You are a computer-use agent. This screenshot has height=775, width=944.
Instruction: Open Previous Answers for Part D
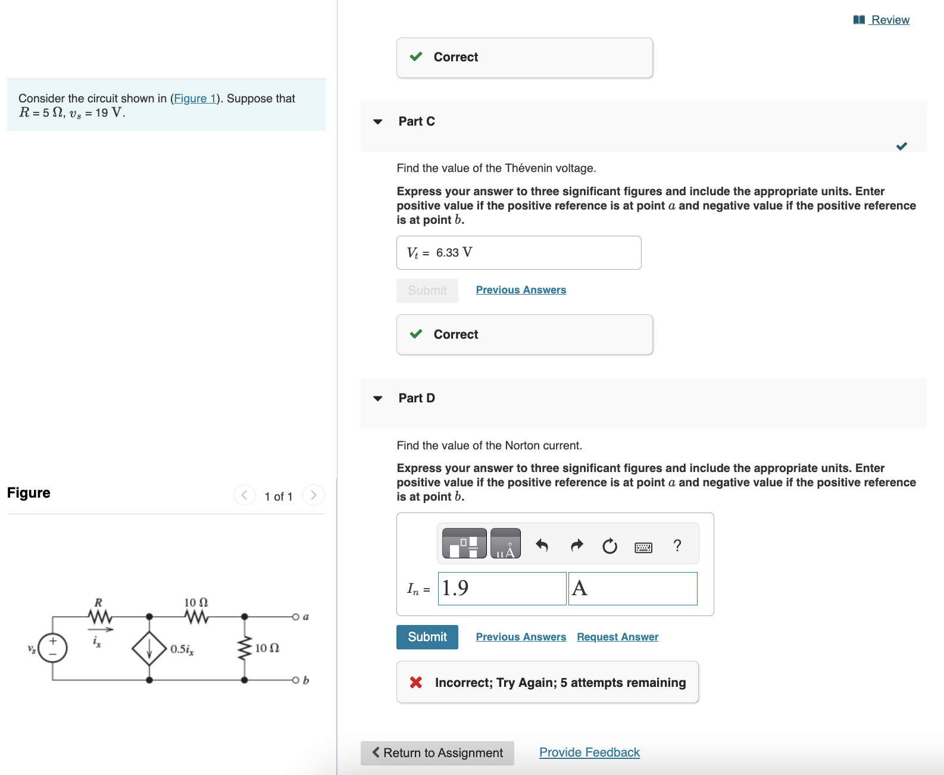521,637
